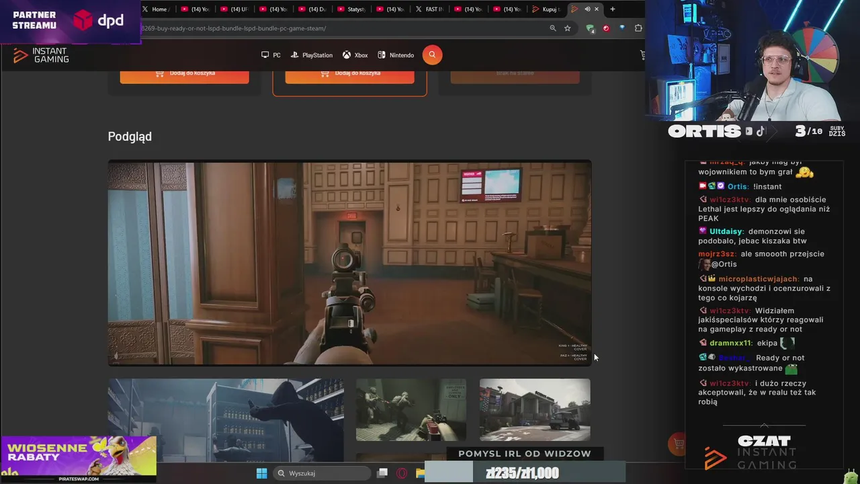The height and width of the screenshot is (484, 860).
Task: Click chat username Ultdaisy
Action: click(726, 231)
